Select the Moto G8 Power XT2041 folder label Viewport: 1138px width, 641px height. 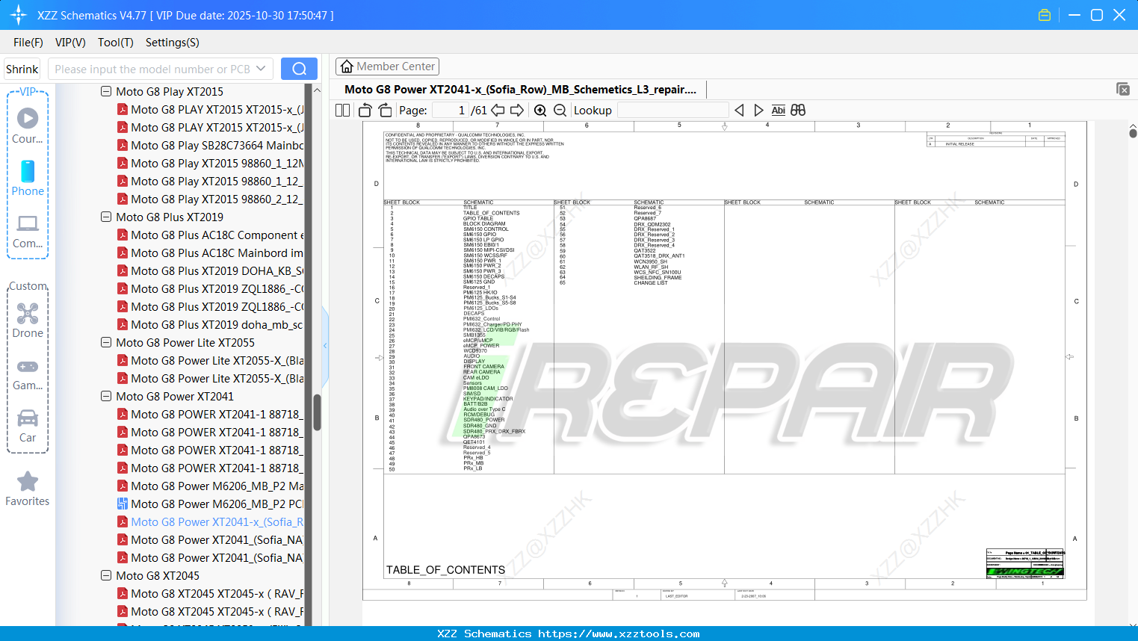(175, 396)
